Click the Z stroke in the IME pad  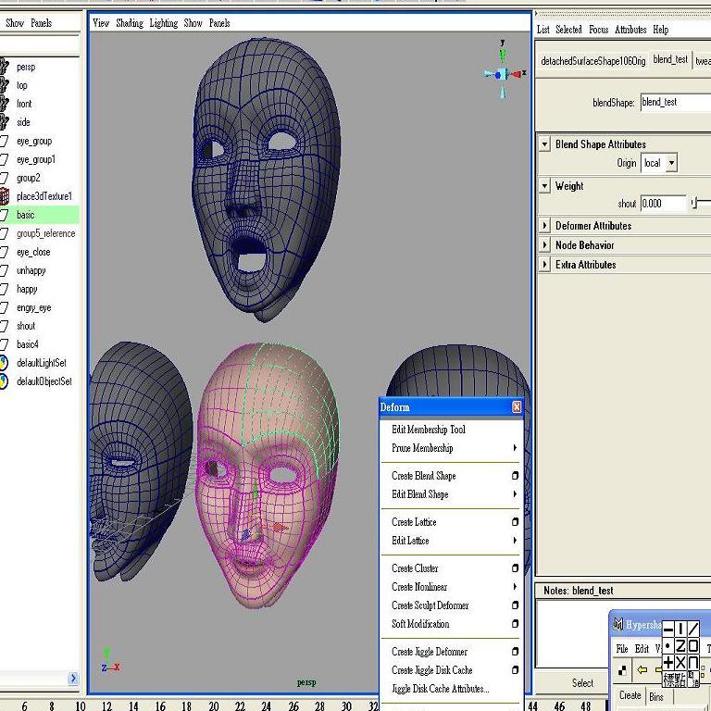coord(680,645)
